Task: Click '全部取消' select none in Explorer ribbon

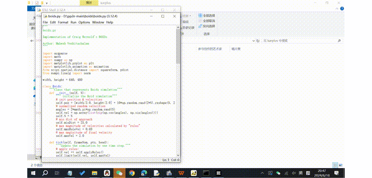Action: (207, 21)
